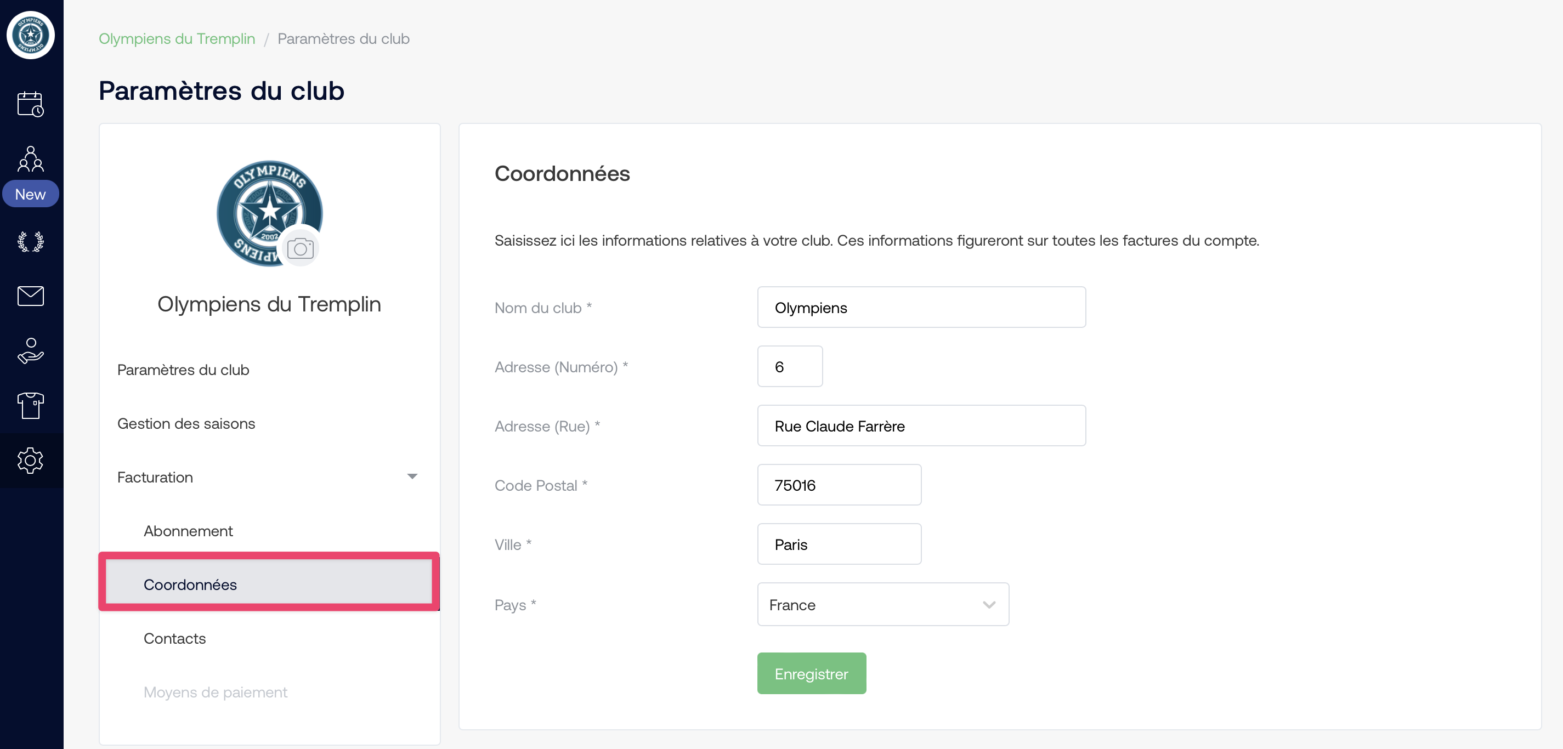
Task: Click the Adresse (Numéro) input field
Action: [789, 366]
